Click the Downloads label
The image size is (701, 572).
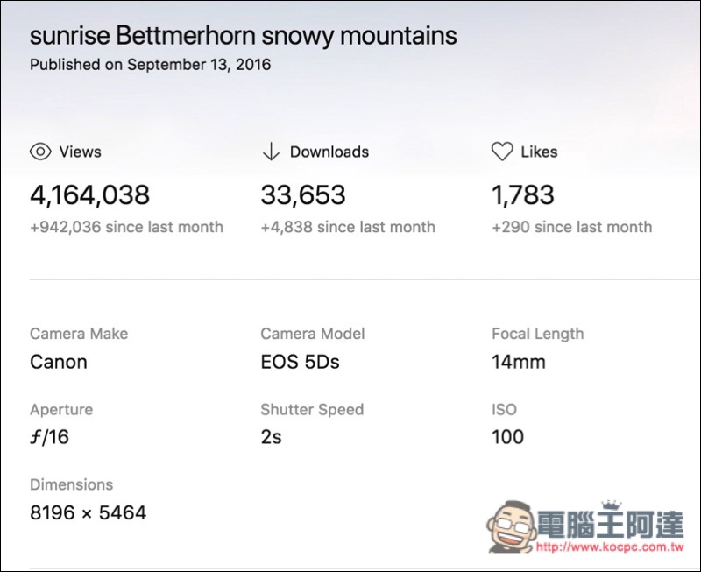[329, 152]
